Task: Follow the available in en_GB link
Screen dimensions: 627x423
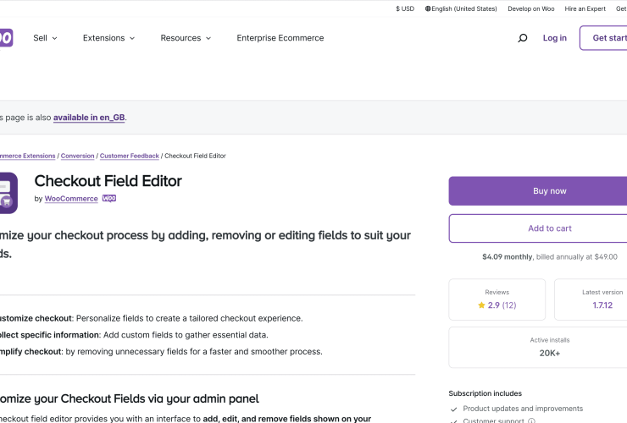Action: [x=89, y=118]
